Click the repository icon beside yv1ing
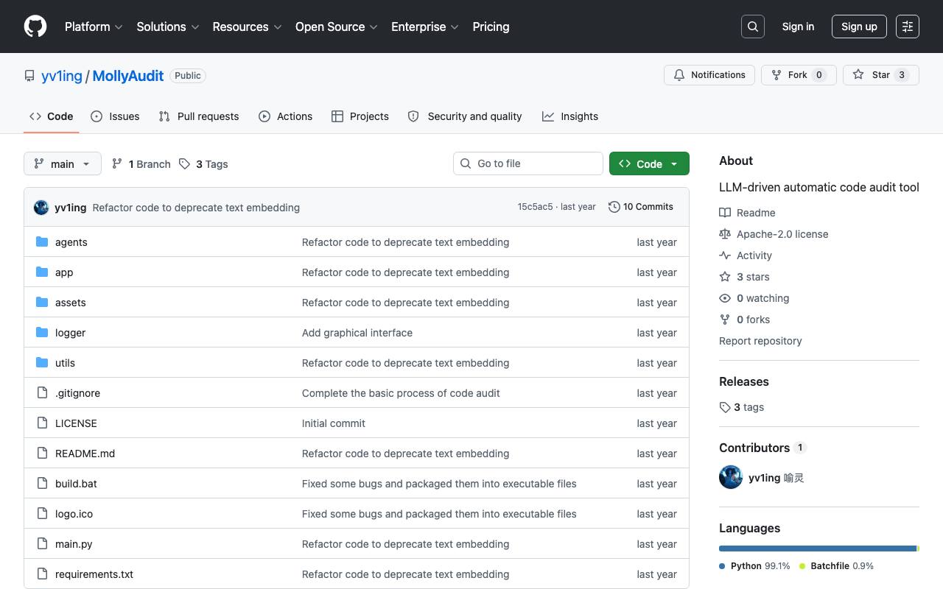Screen dimensions: 943x589 pos(29,76)
